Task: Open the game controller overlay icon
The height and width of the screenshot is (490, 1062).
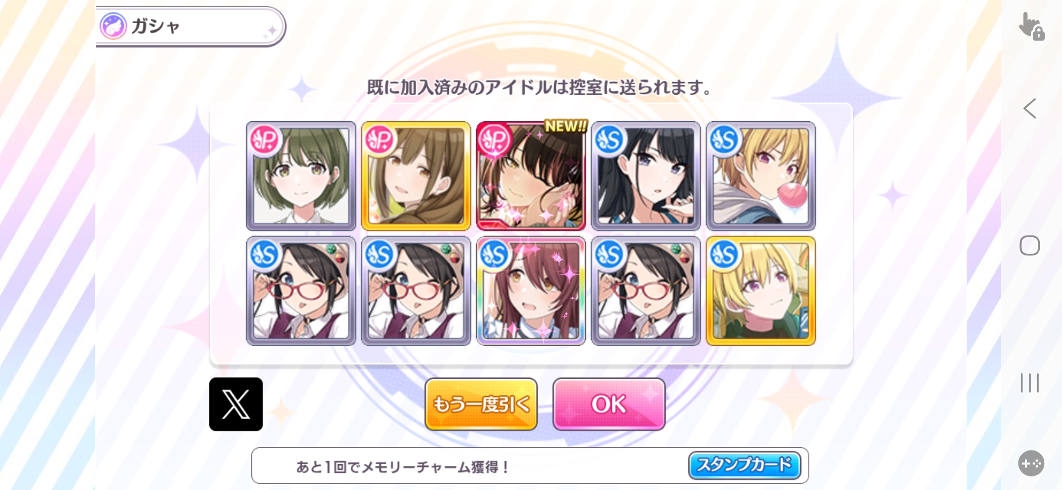Action: (1031, 463)
